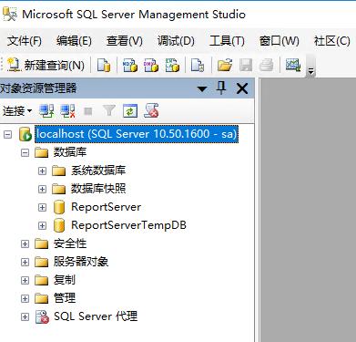Open the 连接 connect dropdown
Image resolution: width=356 pixels, height=342 pixels.
(17, 111)
